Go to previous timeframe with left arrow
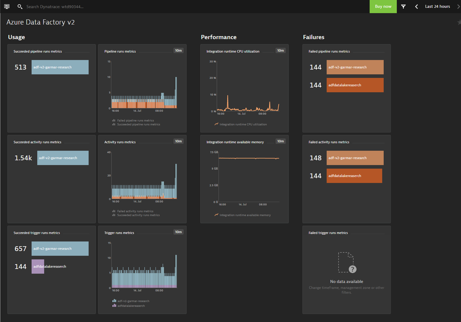The width and height of the screenshot is (461, 322). 416,6
